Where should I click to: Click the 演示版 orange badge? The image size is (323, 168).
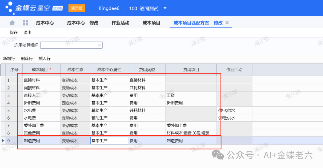click(x=77, y=8)
